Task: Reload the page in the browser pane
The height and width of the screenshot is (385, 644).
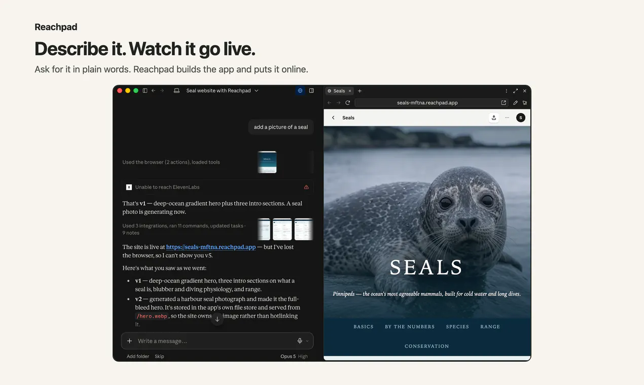Action: pyautogui.click(x=348, y=102)
